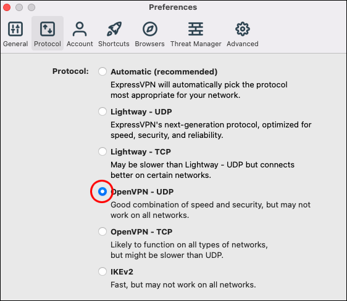Select the Protocol arrows icon
Image resolution: width=347 pixels, height=301 pixels.
point(48,29)
